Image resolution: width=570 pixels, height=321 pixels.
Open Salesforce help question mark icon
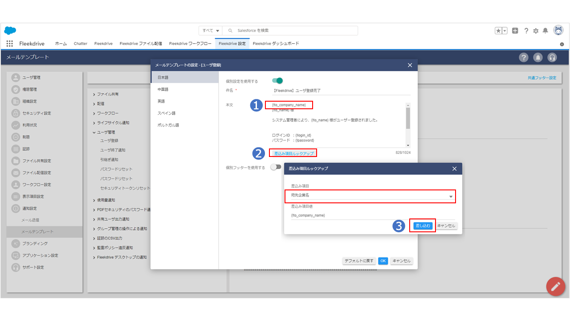point(526,31)
